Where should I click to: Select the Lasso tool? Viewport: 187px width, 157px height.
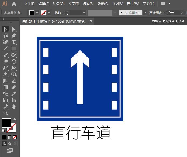[x=5, y=36]
